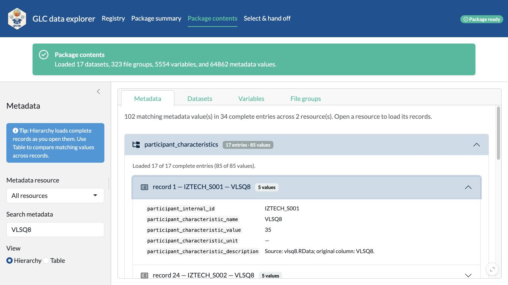Collapse the Metadata sidebar with the chevron
Image resolution: width=508 pixels, height=285 pixels.
tap(98, 91)
